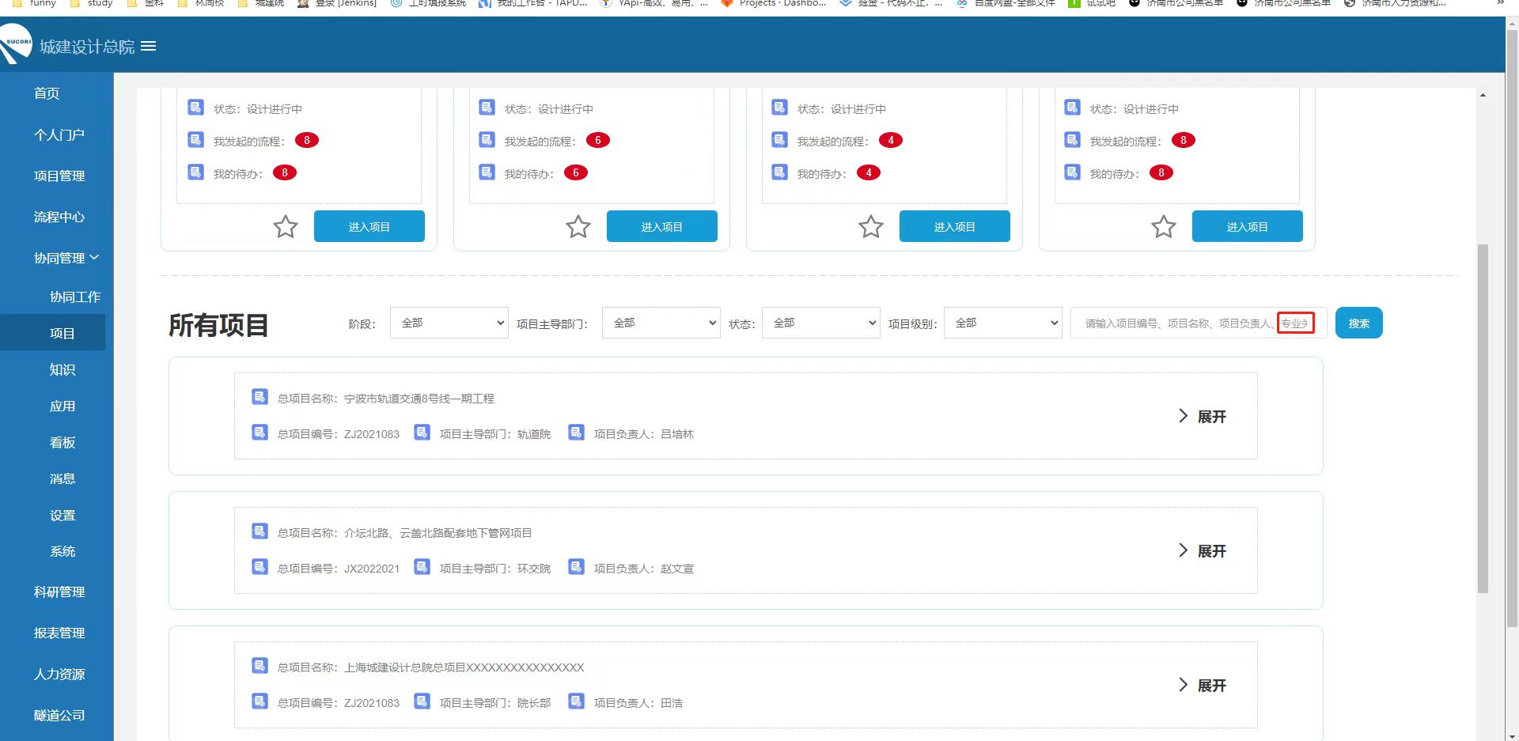
Task: Click red badge 4 beside 我发起的流程
Action: tap(891, 140)
